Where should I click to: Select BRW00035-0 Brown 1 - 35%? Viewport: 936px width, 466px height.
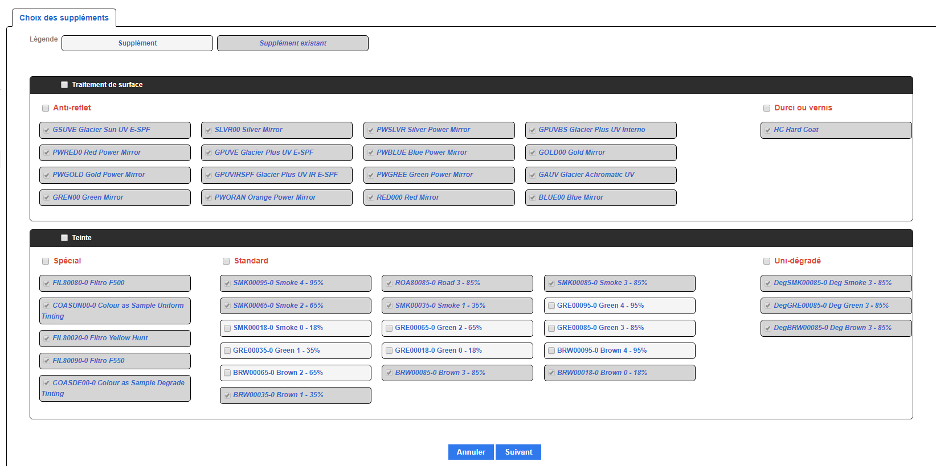[x=296, y=395]
